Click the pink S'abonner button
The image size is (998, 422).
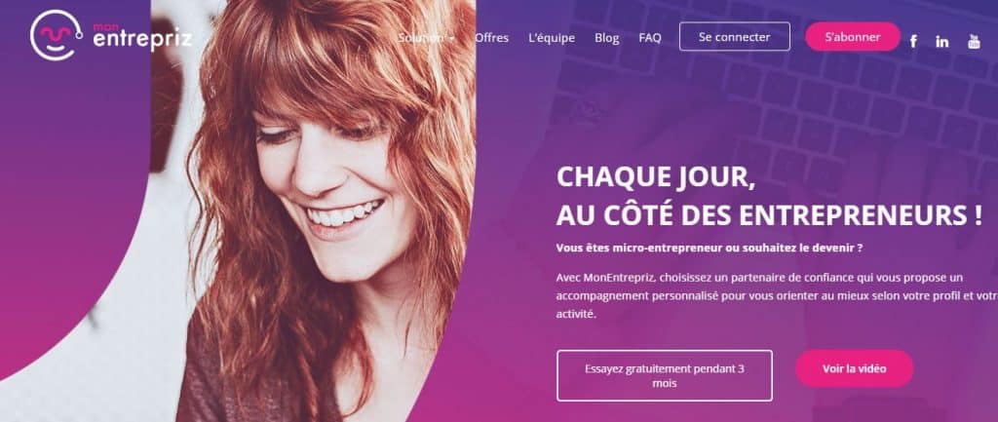[x=853, y=36]
